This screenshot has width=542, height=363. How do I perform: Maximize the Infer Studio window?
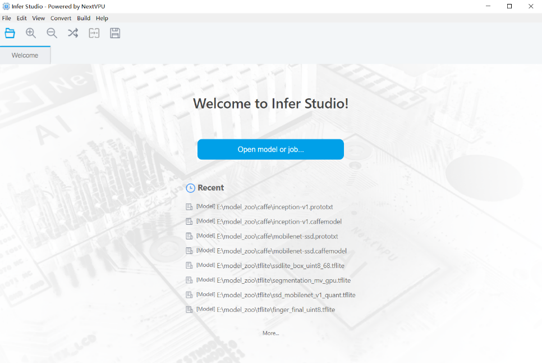[x=509, y=6]
